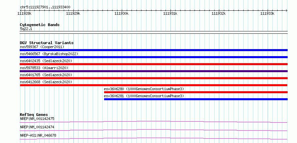Click the RefSeq Genes track title
297x143 pixels.
[34, 115]
